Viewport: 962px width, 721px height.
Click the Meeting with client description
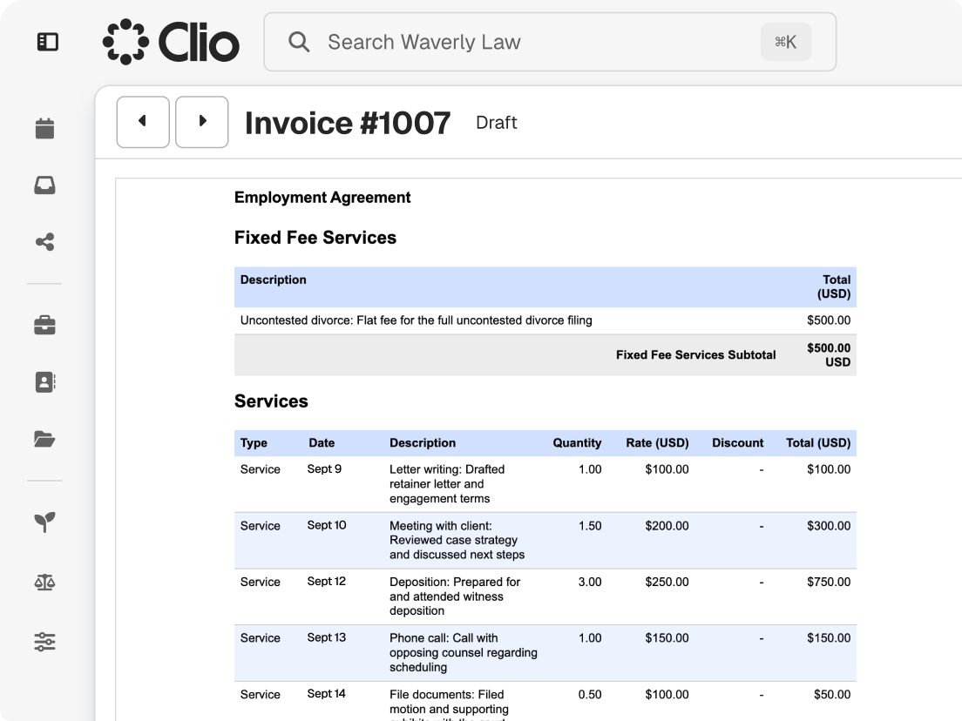click(457, 540)
